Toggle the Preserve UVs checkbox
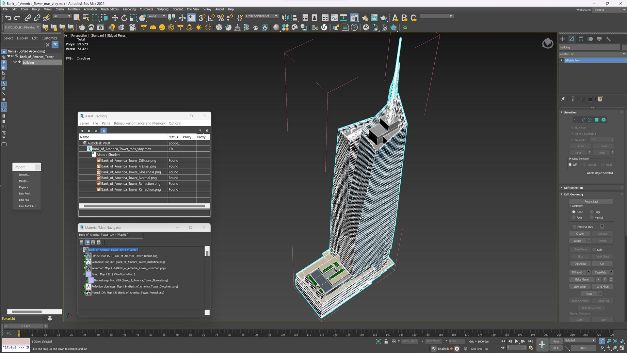This screenshot has height=353, width=627. [574, 227]
